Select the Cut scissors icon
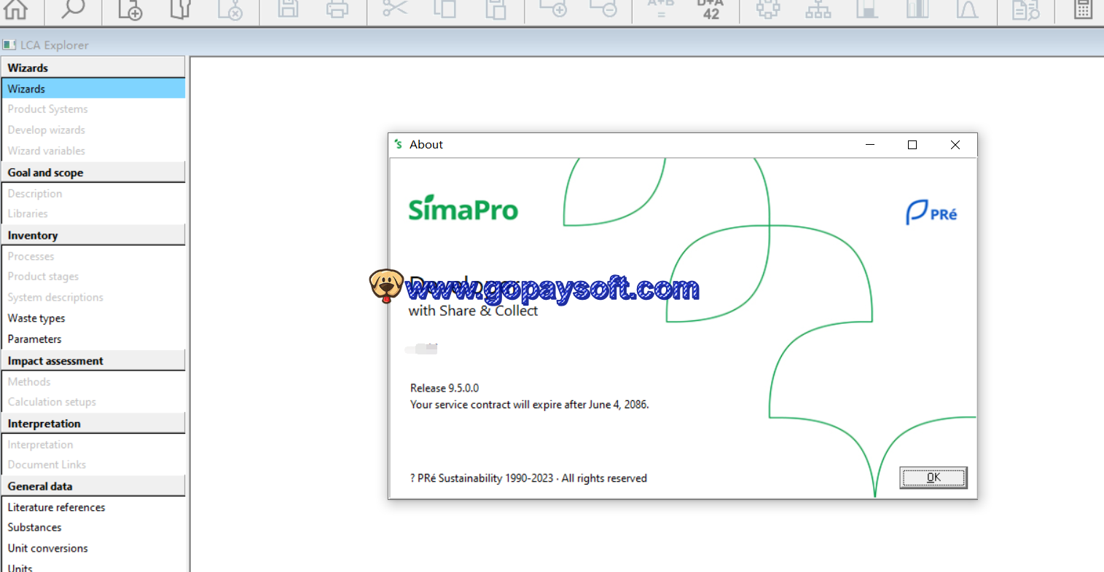 [x=392, y=10]
